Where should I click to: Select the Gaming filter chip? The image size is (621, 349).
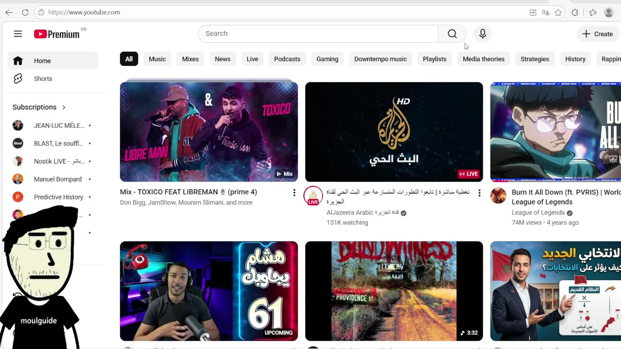click(327, 59)
